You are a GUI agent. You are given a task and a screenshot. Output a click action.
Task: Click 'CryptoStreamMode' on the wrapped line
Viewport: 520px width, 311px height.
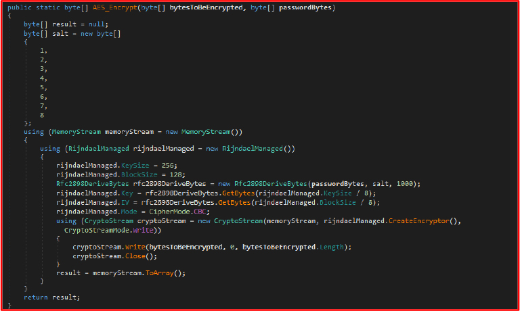97,231
